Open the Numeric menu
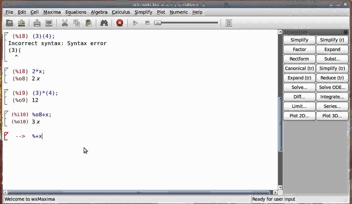This screenshot has width=352, height=204. point(179,12)
